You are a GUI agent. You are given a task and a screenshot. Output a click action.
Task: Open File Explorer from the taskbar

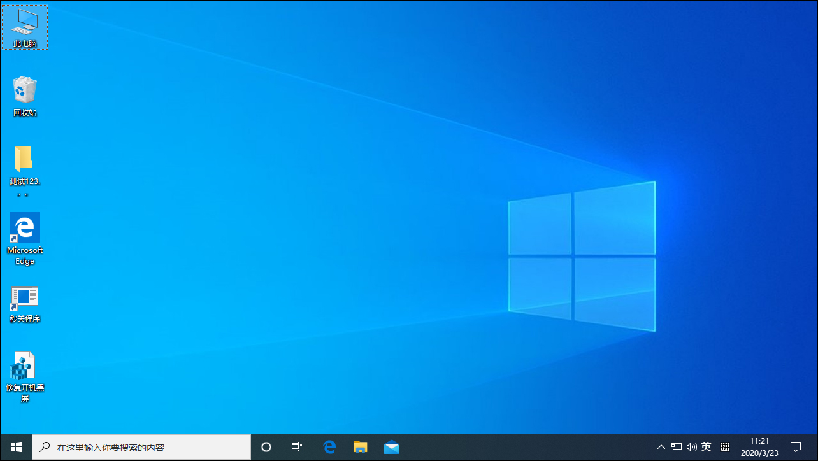click(360, 446)
